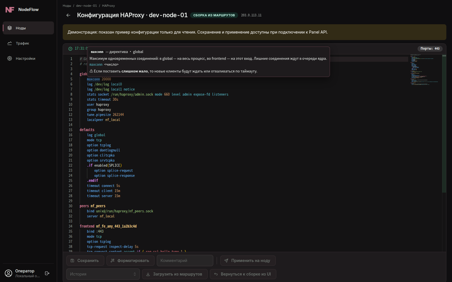Click the '.if enabled(SPLICE)' line
452x282 pixels.
(x=104, y=166)
